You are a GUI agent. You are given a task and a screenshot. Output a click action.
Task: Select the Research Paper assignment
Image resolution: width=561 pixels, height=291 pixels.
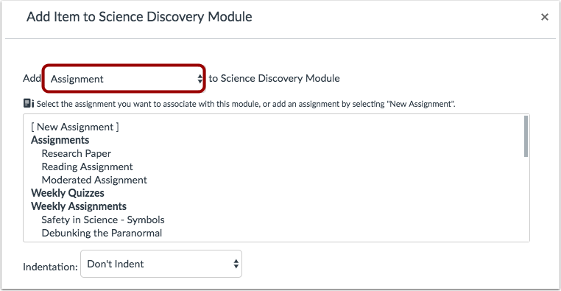point(77,153)
